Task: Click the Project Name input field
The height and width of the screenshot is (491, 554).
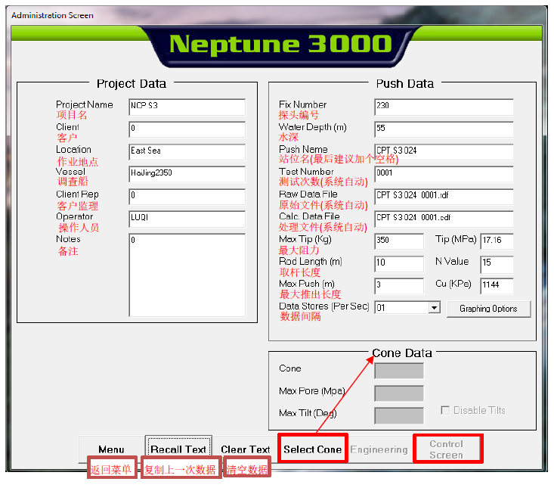Action: tap(187, 107)
